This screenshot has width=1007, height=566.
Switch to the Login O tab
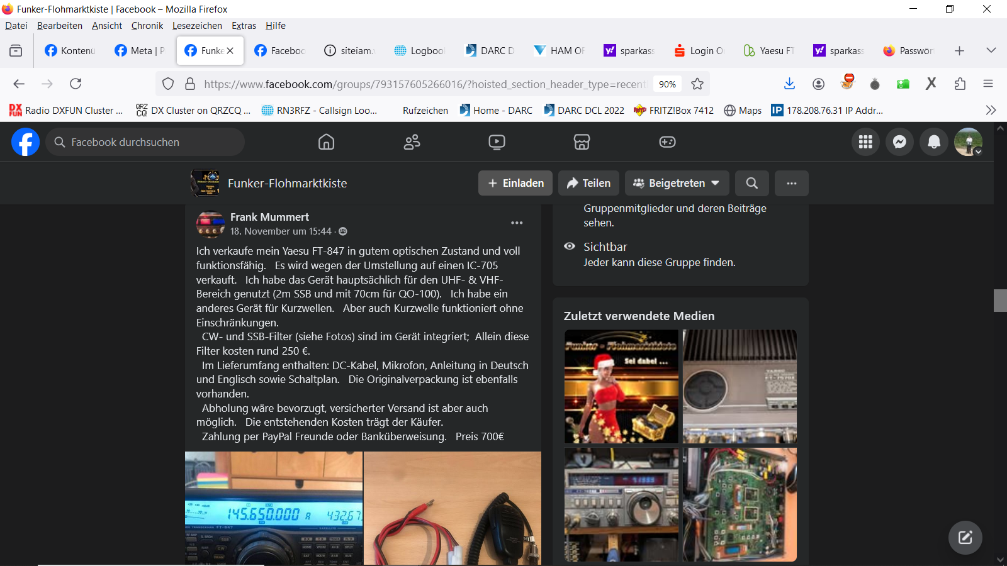click(x=699, y=50)
